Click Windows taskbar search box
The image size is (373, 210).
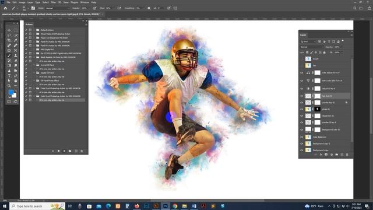[x=37, y=206]
